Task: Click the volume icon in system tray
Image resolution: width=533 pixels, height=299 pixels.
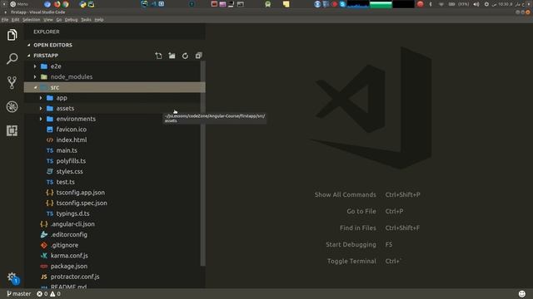Action: point(476,4)
